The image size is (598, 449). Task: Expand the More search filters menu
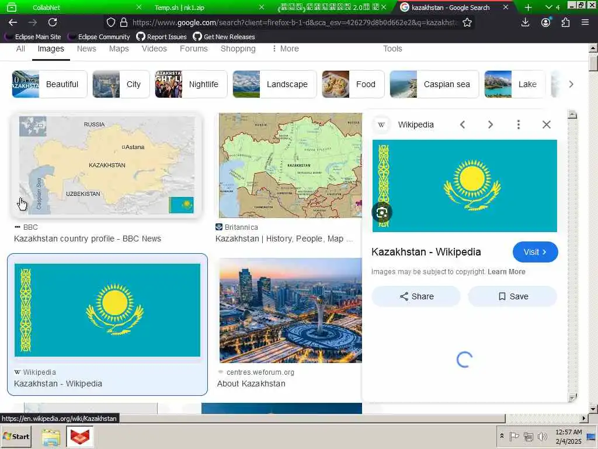click(x=285, y=49)
